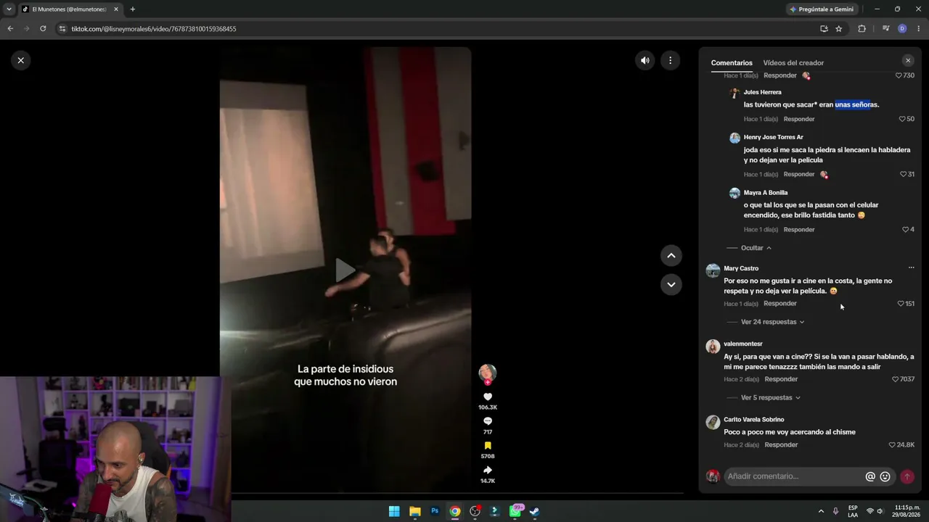Screen dimensions: 929x522
Task: Open Jules Herrera's profile name
Action: pos(762,92)
